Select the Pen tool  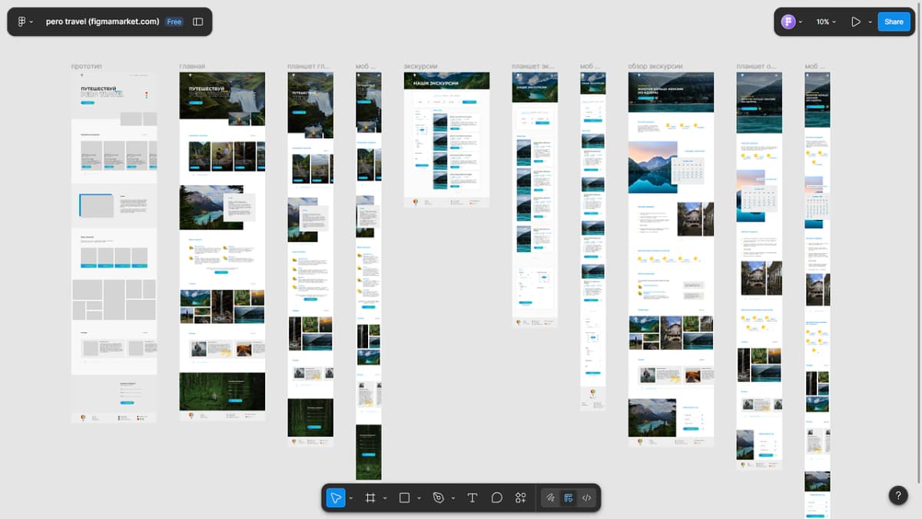pyautogui.click(x=439, y=497)
